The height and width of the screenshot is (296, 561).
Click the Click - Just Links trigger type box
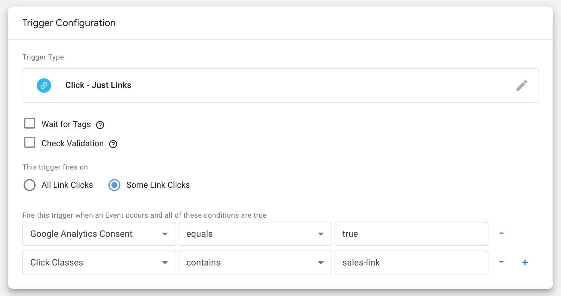280,86
